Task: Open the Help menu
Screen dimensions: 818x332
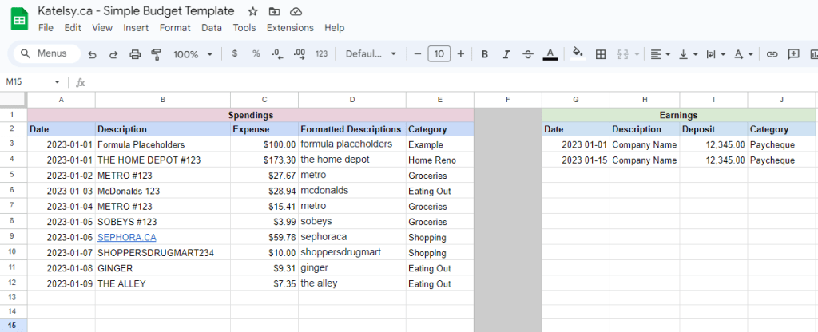Action: click(x=335, y=28)
